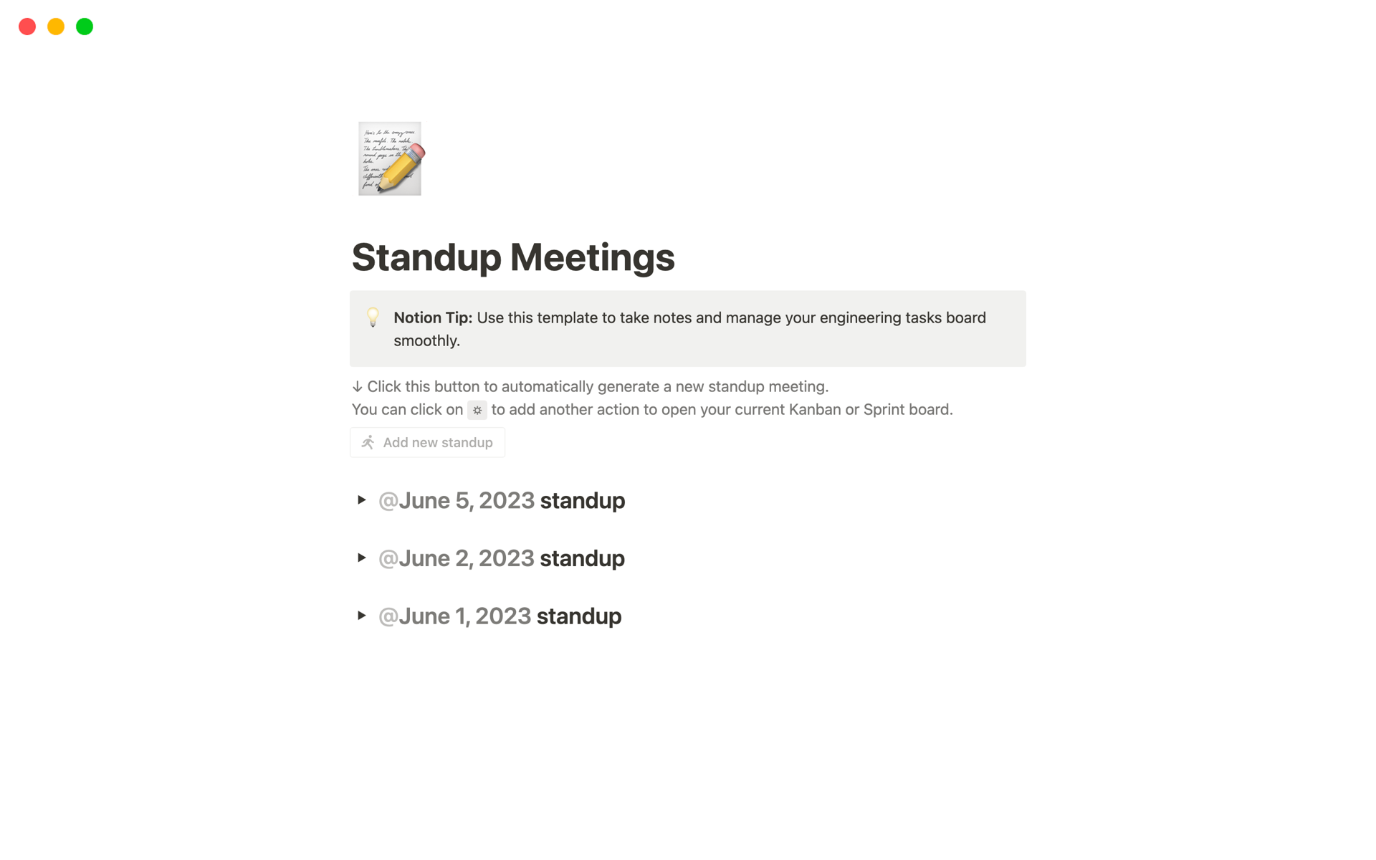Click the settings gear icon in button

pos(477,409)
